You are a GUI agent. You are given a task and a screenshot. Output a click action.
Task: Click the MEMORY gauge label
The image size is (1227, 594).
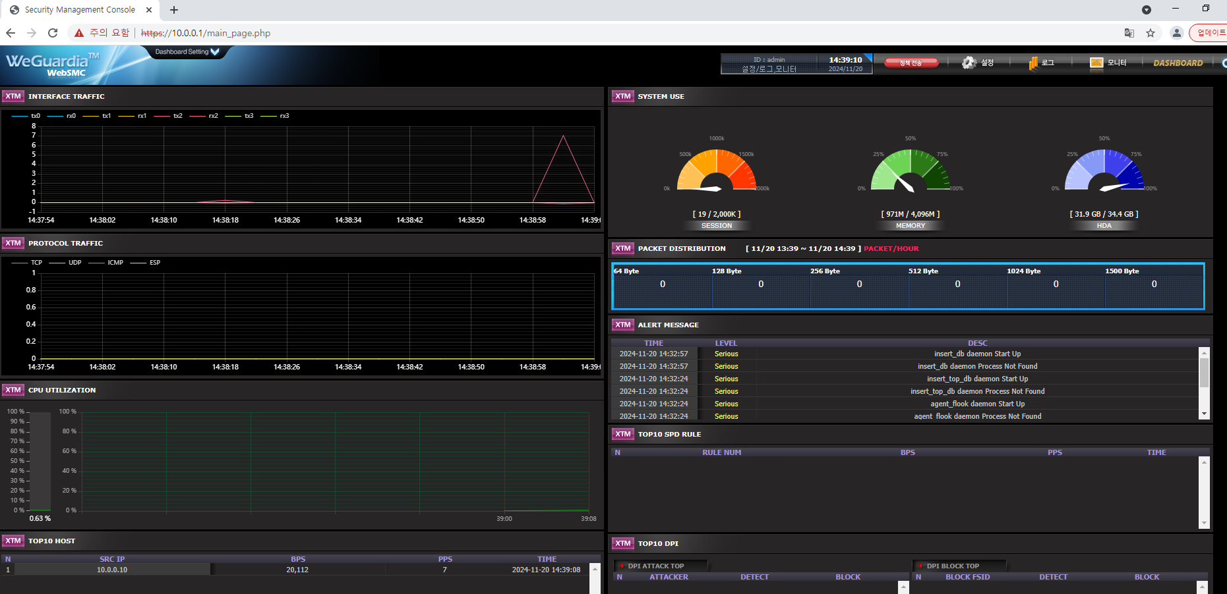(911, 225)
